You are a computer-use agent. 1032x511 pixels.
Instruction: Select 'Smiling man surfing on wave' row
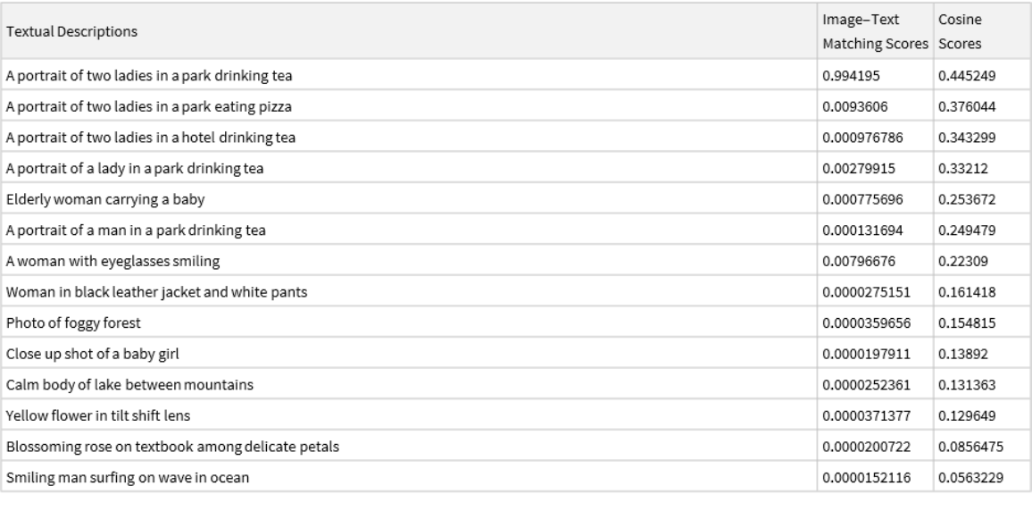(x=128, y=478)
